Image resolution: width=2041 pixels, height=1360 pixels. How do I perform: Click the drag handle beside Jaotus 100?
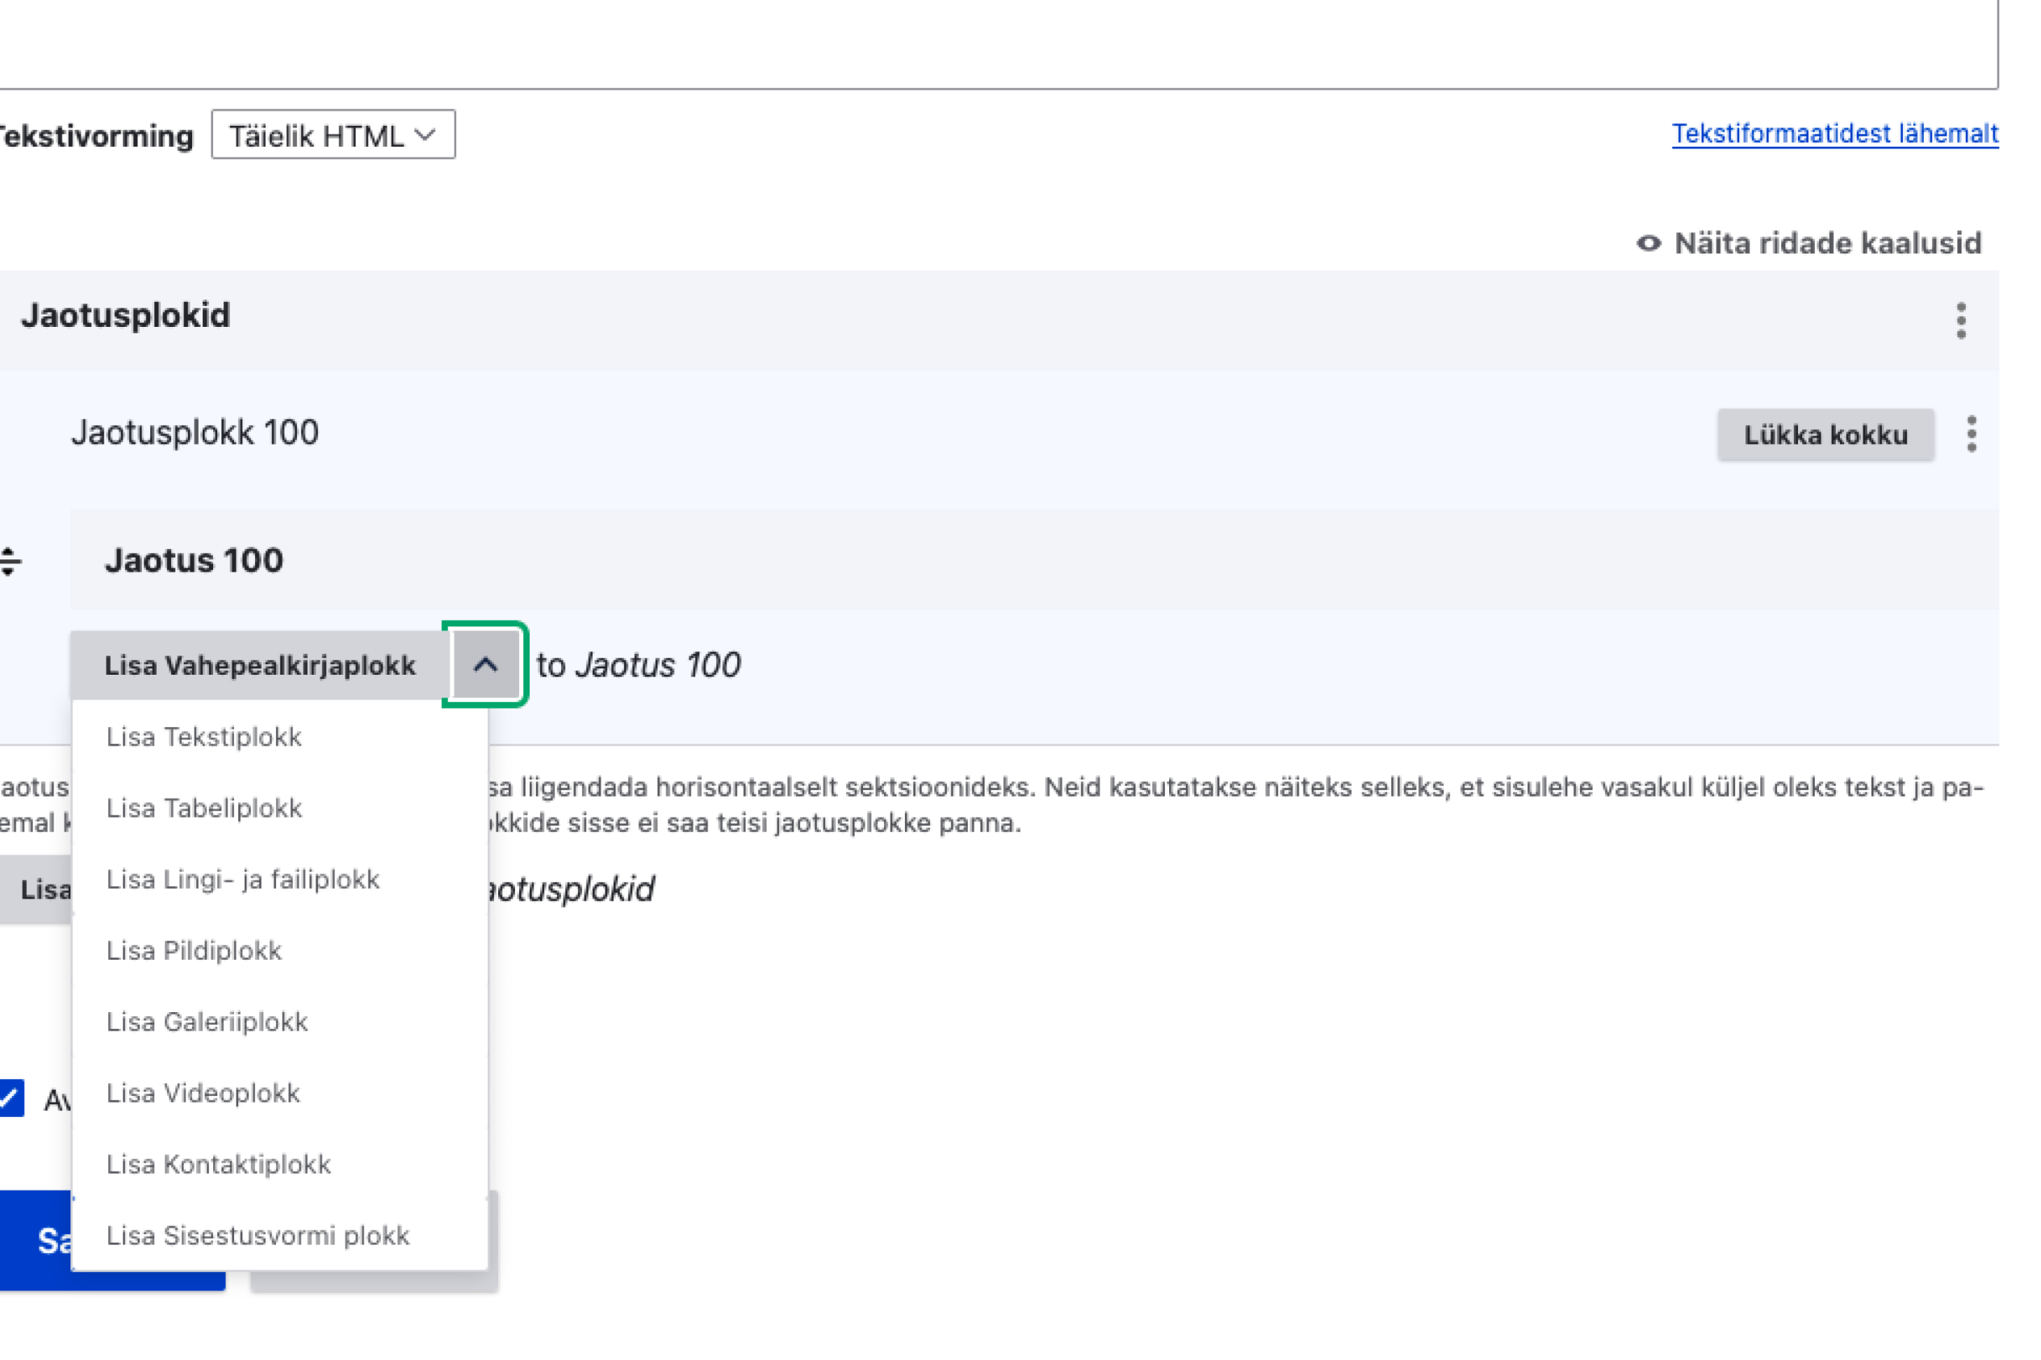click(x=10, y=561)
